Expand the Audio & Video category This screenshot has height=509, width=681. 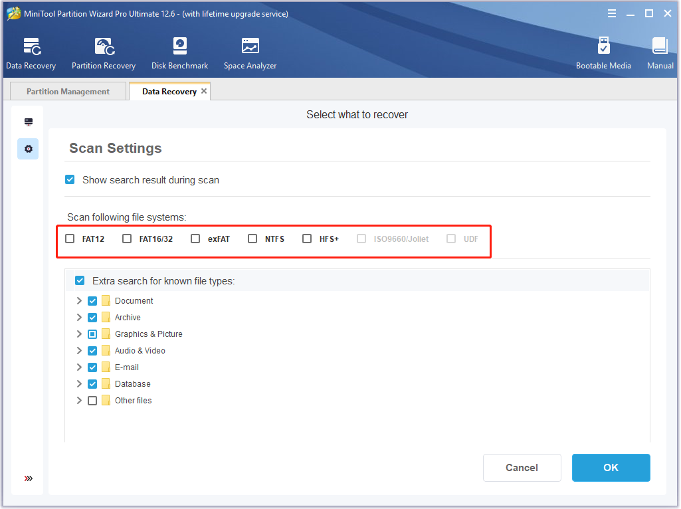pyautogui.click(x=79, y=351)
